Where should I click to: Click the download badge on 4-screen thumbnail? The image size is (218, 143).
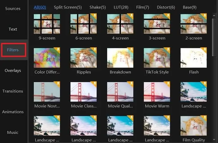[131, 15]
